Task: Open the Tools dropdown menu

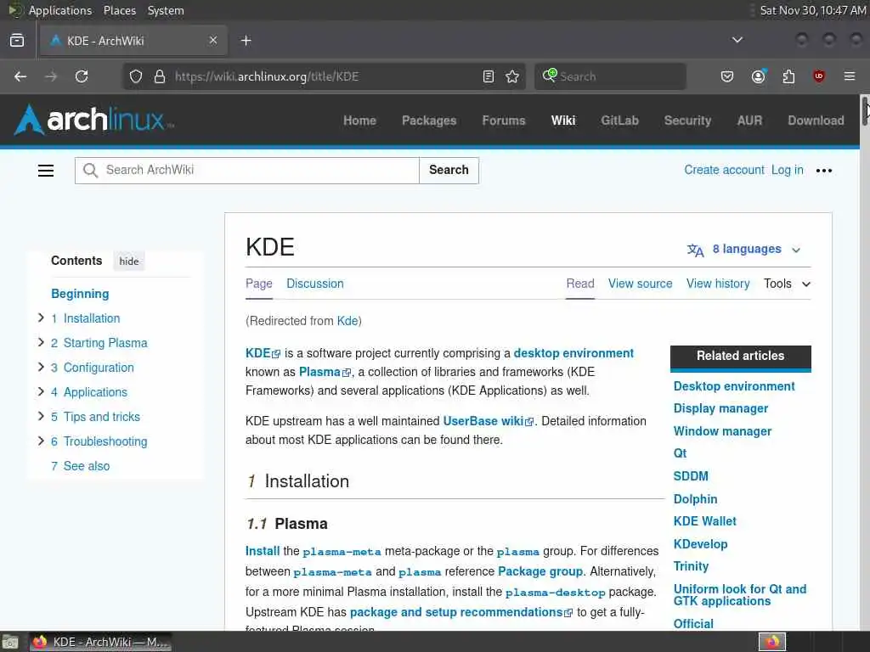Action: pyautogui.click(x=787, y=284)
